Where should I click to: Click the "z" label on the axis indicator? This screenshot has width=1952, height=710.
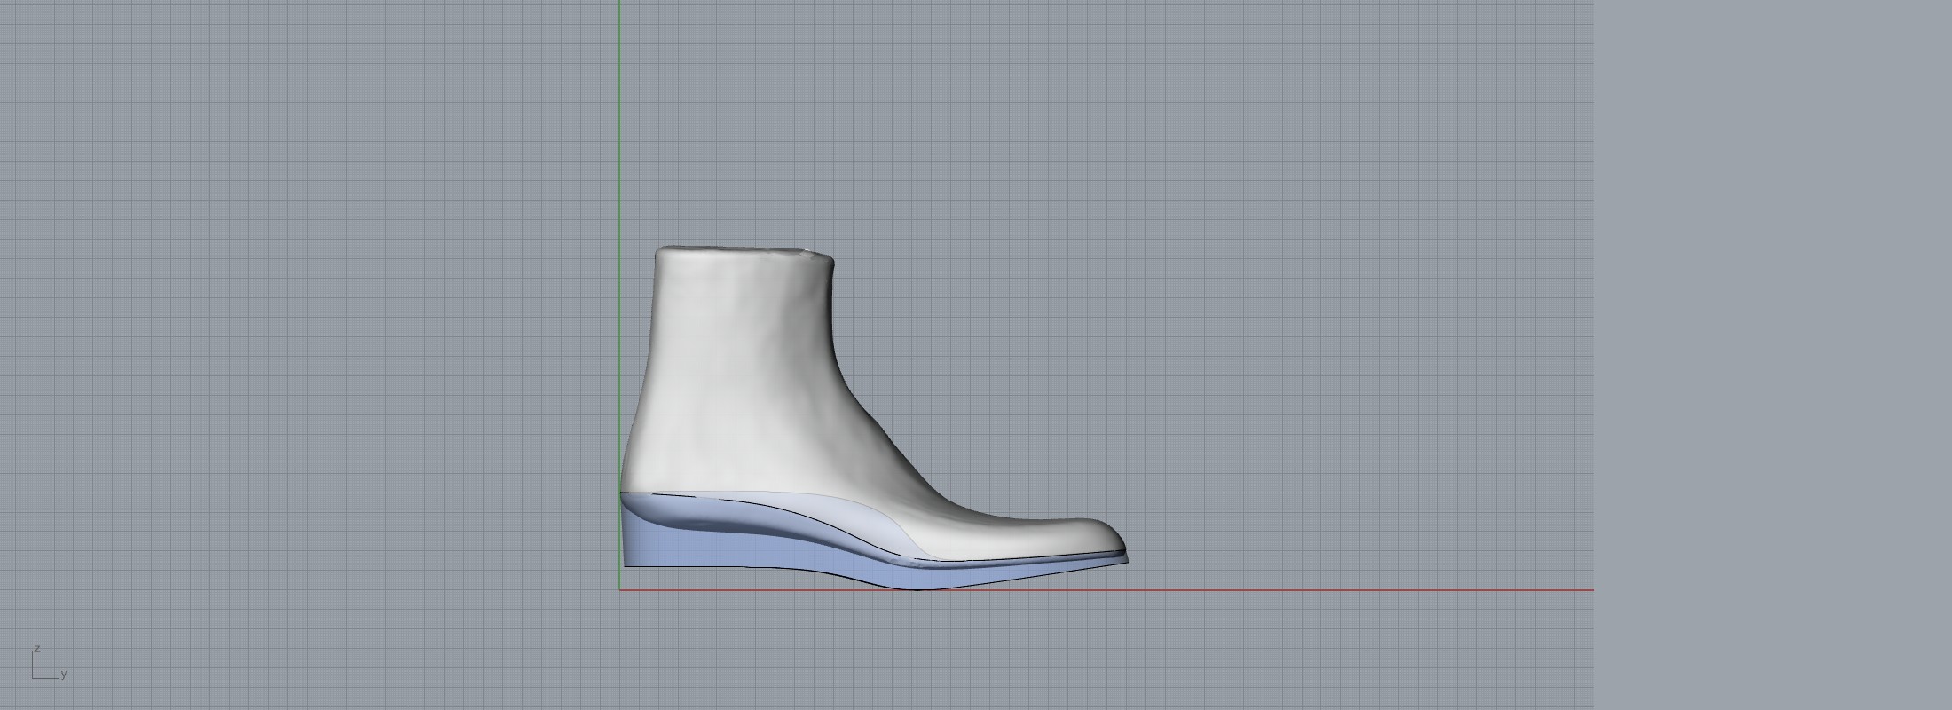(37, 649)
